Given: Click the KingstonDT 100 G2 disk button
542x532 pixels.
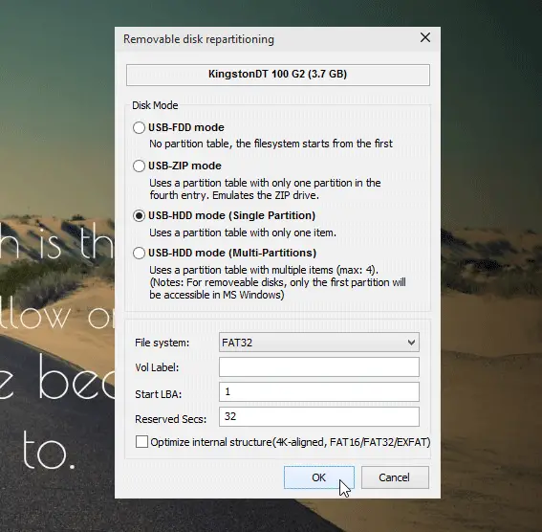Looking at the screenshot, I should (278, 75).
